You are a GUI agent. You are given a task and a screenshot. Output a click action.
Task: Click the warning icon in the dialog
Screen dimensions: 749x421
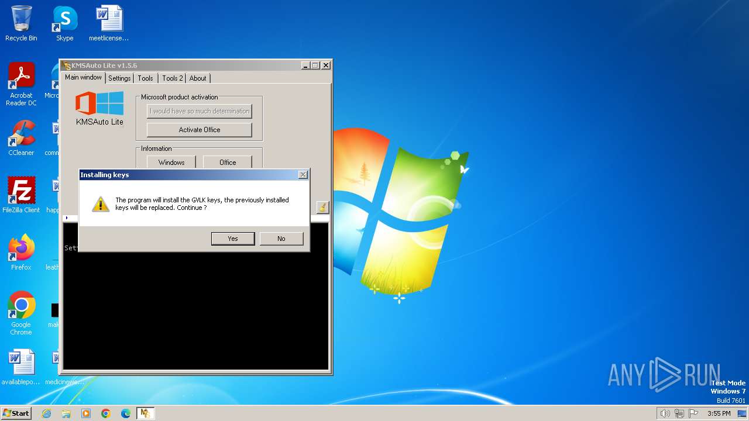click(x=101, y=203)
